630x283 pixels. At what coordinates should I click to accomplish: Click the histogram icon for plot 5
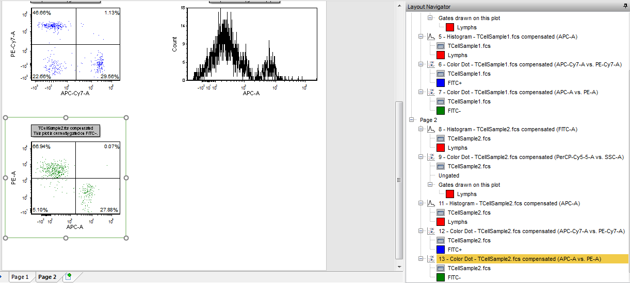(x=431, y=37)
